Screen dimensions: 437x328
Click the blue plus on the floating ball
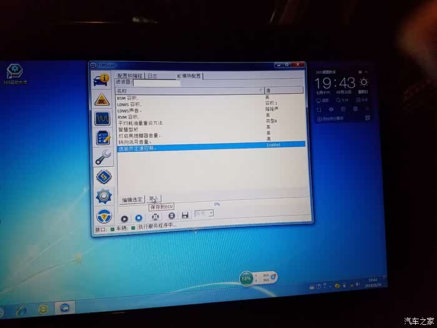click(273, 277)
